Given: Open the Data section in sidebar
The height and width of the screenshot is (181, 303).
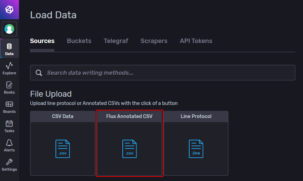Looking at the screenshot, I should tap(9, 48).
